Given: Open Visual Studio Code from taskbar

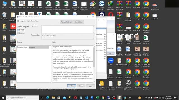Looking at the screenshot, I should [x=86, y=97].
